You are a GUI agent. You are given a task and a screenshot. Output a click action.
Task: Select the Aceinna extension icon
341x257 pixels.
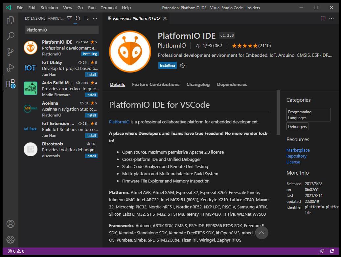click(x=31, y=109)
